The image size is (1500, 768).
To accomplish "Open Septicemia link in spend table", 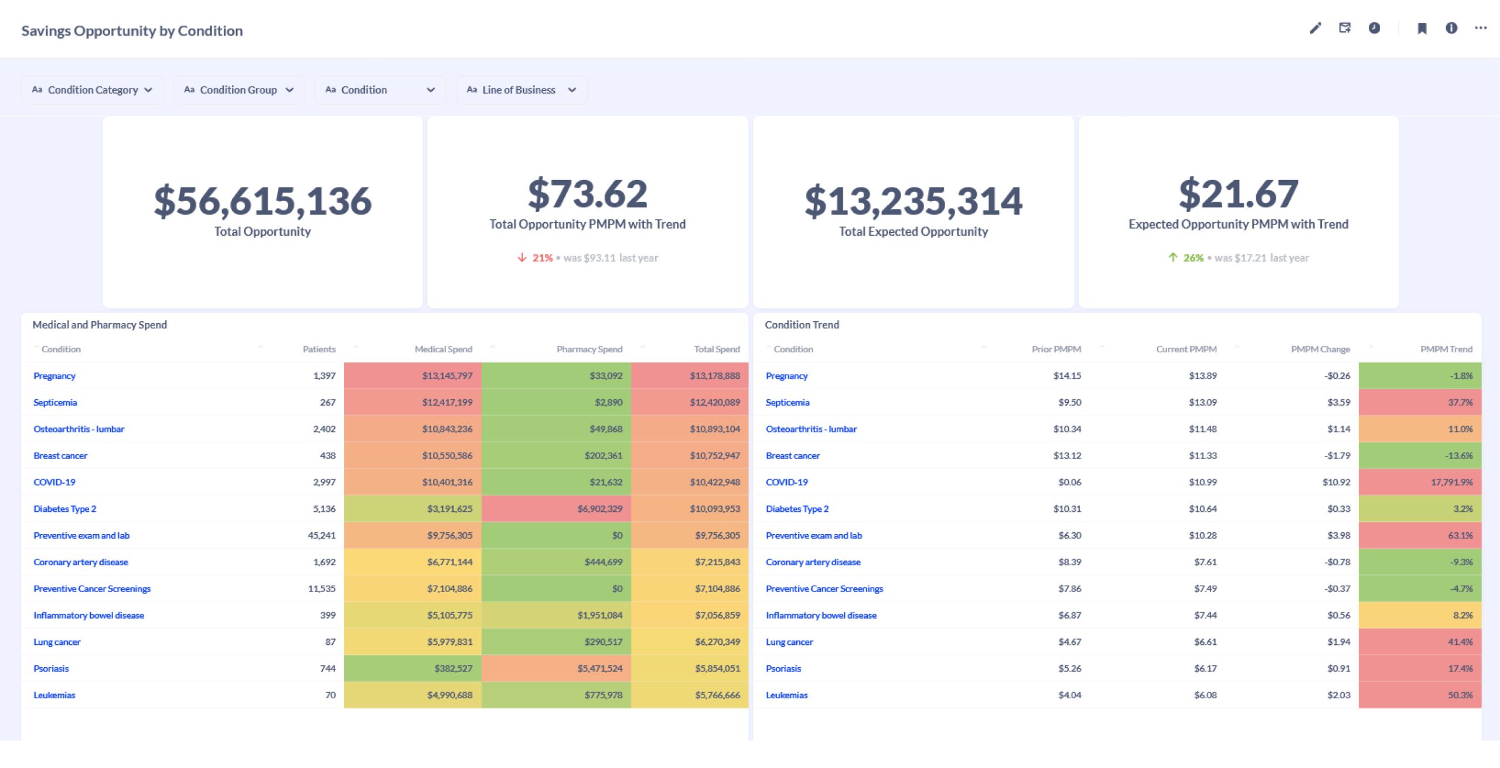I will point(55,402).
